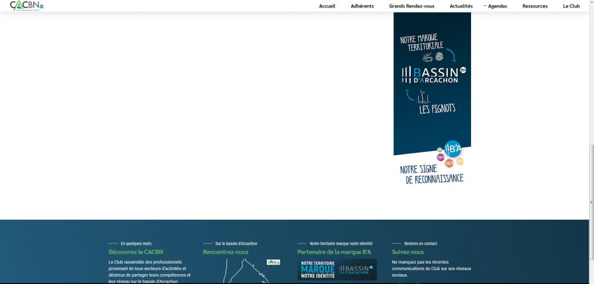594x284 pixels.
Task: Click the Bassin d'Arcachon map thumbnail
Action: pos(242,271)
